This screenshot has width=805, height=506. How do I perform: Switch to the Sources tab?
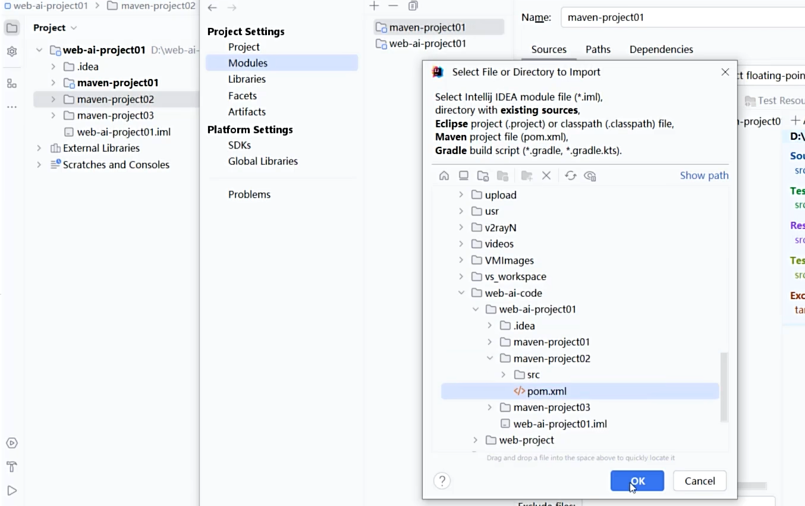coord(549,49)
